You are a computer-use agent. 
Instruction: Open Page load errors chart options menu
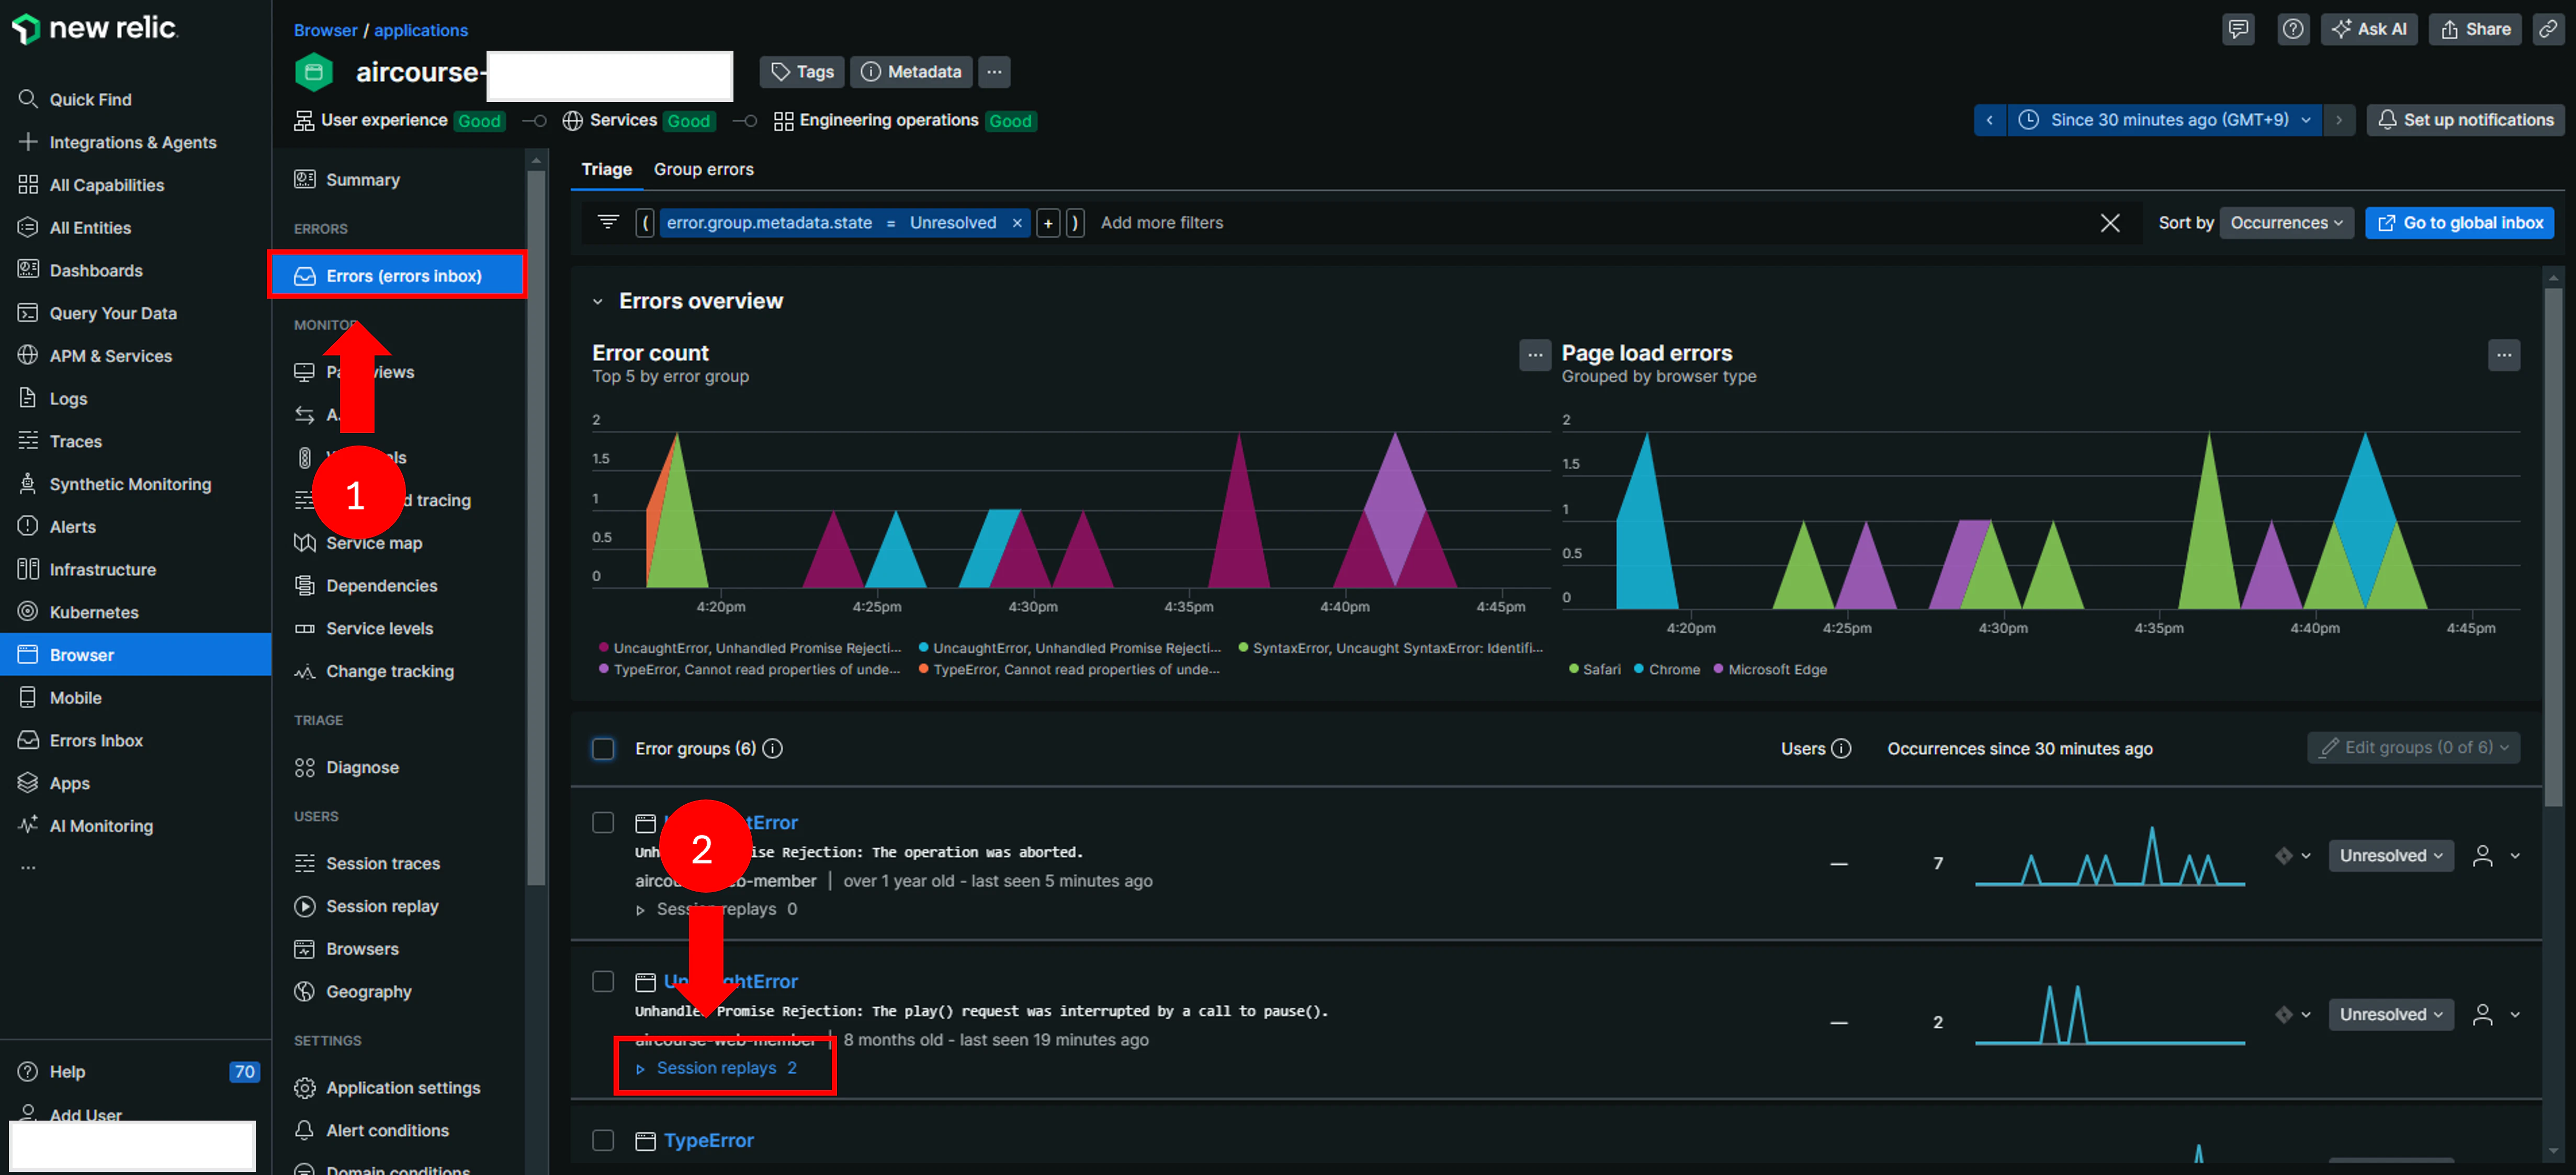(x=2504, y=355)
